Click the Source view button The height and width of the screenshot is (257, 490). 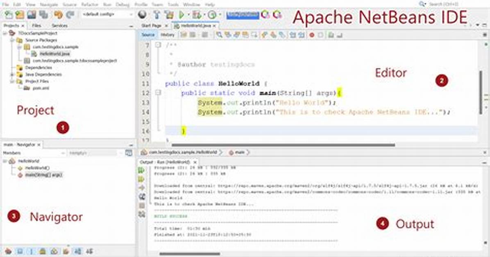pos(148,35)
